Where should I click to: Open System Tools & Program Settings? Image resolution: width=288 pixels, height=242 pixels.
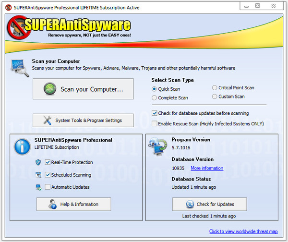point(83,121)
